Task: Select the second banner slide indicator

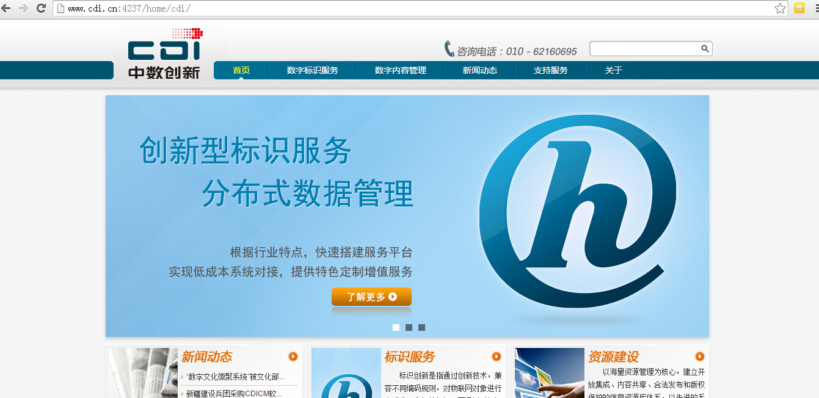Action: coord(409,327)
